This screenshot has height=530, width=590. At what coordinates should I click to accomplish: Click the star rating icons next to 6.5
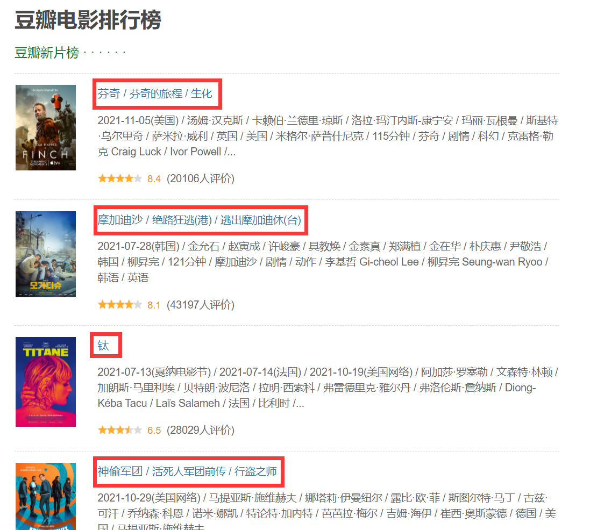[119, 430]
